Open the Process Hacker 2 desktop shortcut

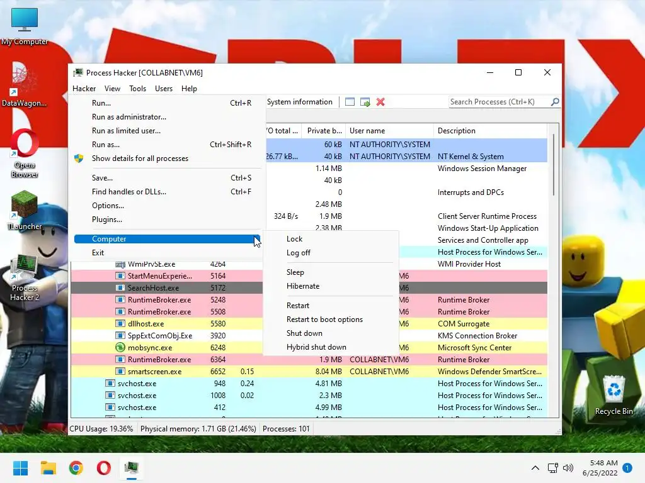click(x=25, y=277)
